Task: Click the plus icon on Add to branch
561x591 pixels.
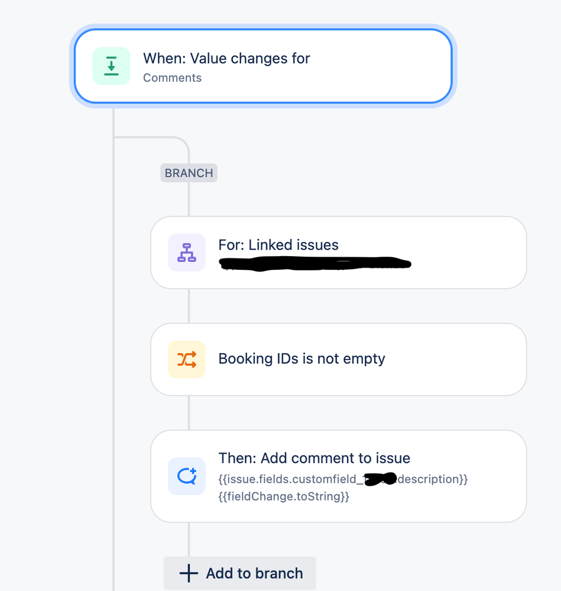Action: click(187, 573)
